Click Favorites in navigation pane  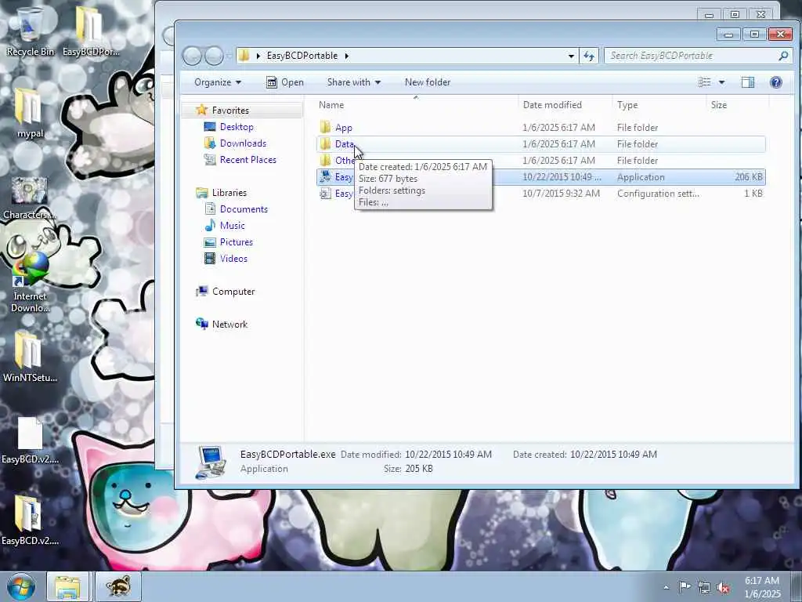pyautogui.click(x=230, y=111)
